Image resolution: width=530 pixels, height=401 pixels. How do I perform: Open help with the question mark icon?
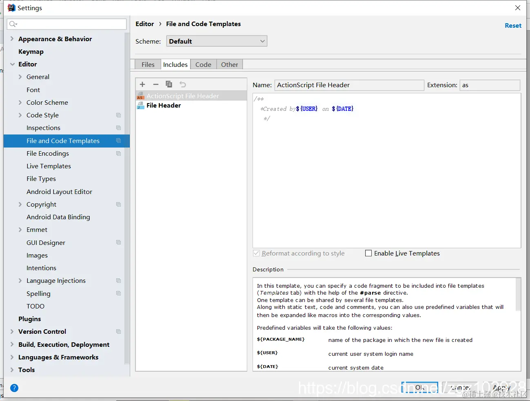click(14, 388)
